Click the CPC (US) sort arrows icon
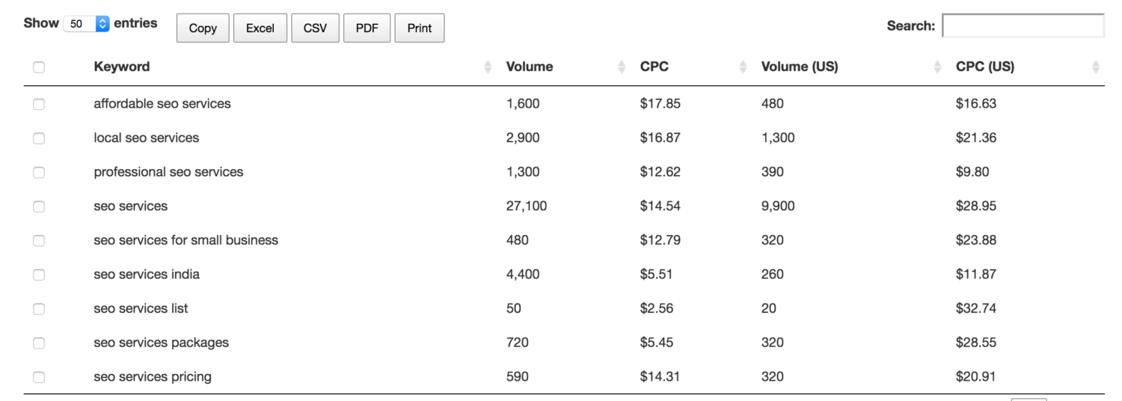Image resolution: width=1122 pixels, height=401 pixels. pos(1096,67)
